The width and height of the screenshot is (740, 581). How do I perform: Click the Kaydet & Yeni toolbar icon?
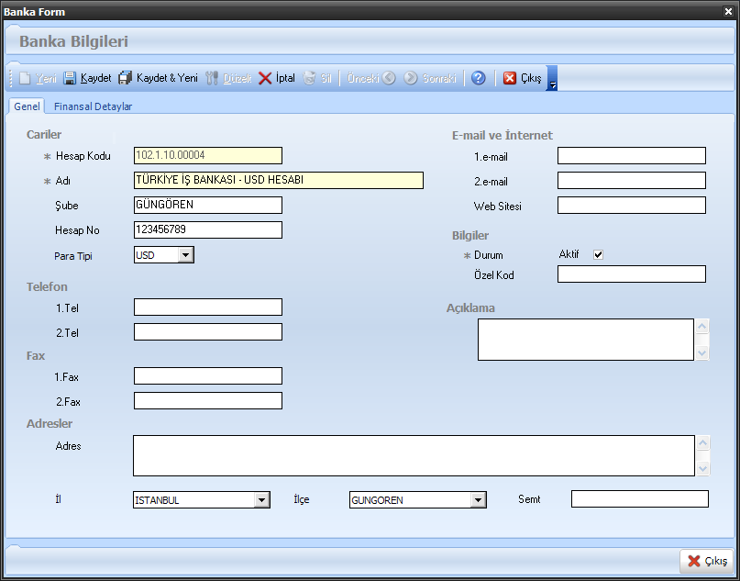[x=126, y=79]
